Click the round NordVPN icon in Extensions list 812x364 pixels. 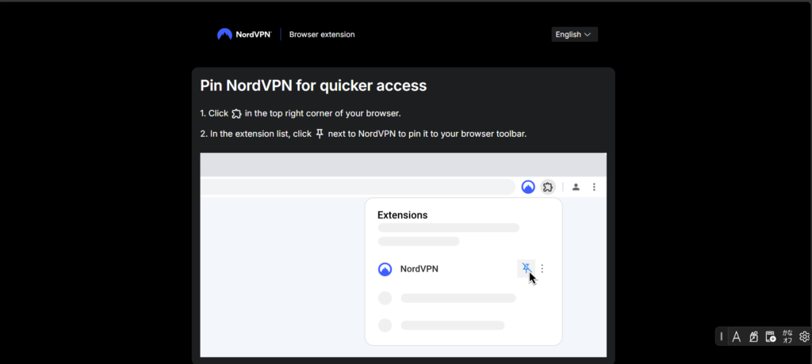385,269
